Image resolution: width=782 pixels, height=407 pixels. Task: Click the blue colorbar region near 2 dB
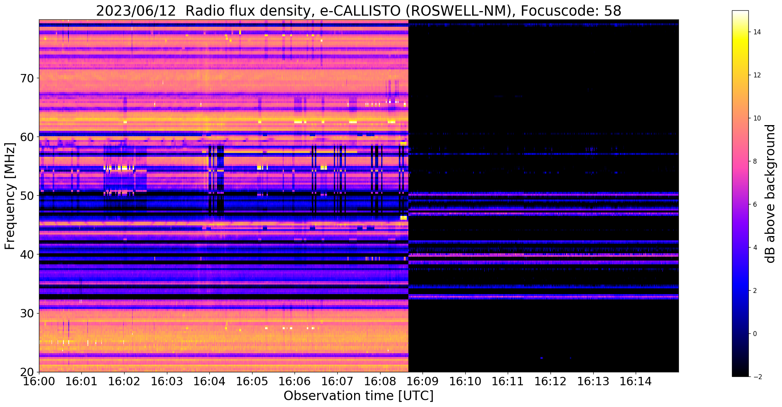click(x=740, y=291)
